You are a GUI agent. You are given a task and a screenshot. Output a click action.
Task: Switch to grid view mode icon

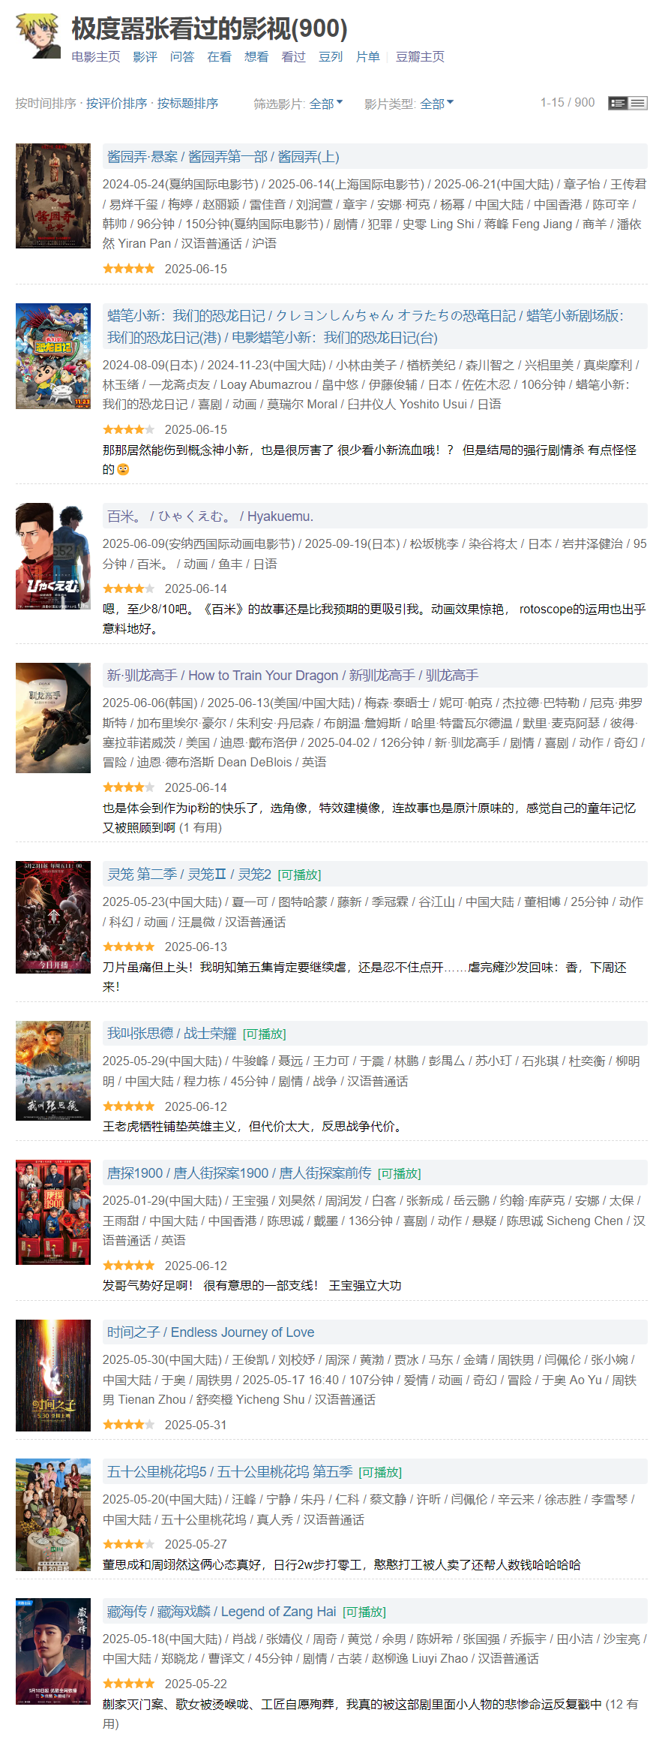pos(618,103)
